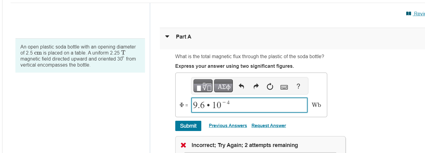Click the soda bottle problem statement box

pos(80,55)
